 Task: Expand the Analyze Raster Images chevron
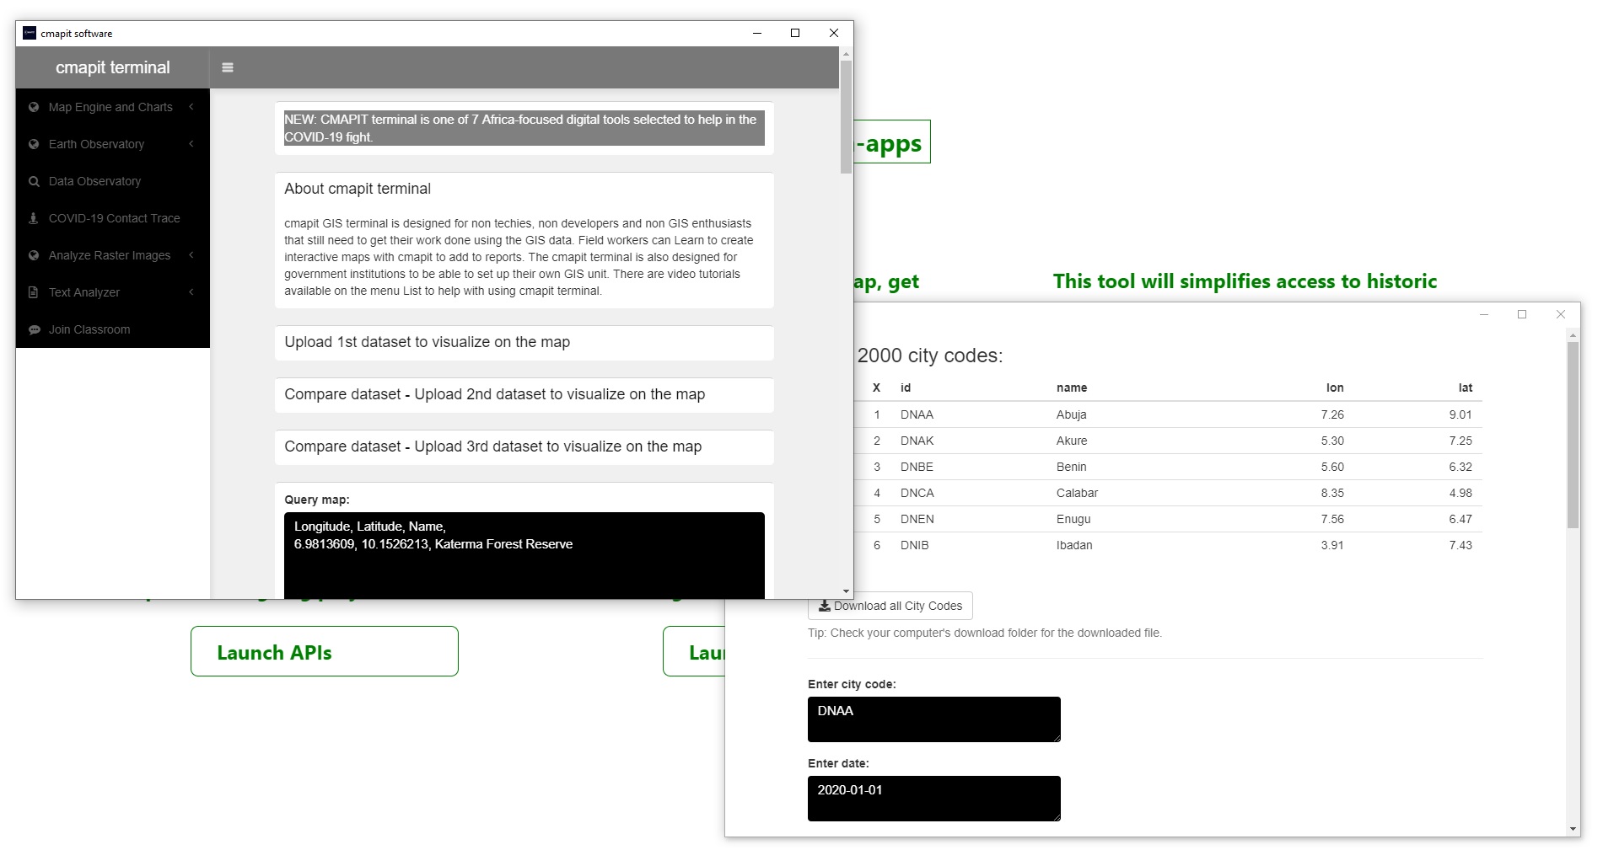pos(191,255)
